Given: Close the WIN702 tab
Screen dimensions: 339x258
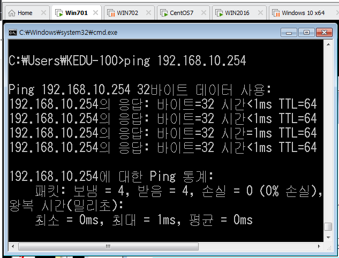Looking at the screenshot, I should click(148, 13).
